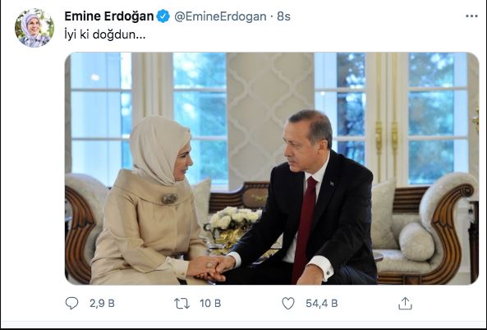
Task: Click the beige headscarf in the photo
Action: coord(158,149)
